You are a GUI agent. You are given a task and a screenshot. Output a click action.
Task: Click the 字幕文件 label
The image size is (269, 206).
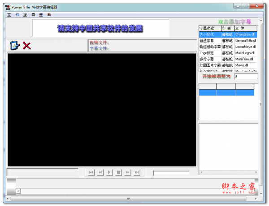point(99,48)
